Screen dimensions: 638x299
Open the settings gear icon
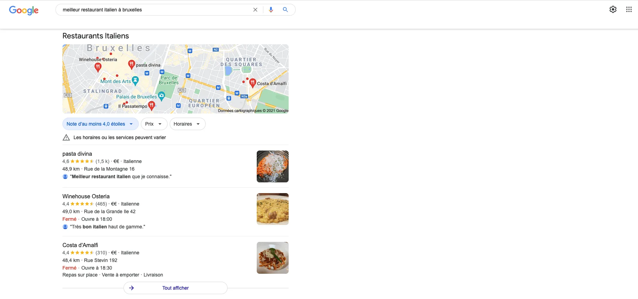tap(613, 10)
